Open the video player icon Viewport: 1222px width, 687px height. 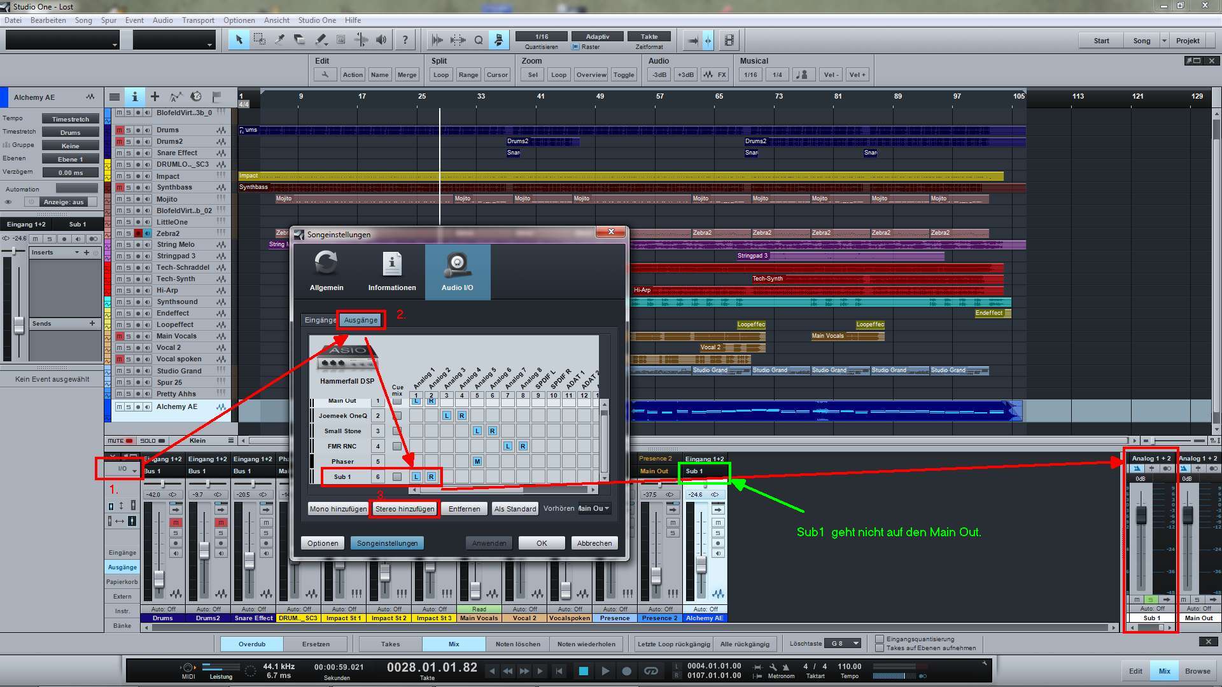coord(729,41)
